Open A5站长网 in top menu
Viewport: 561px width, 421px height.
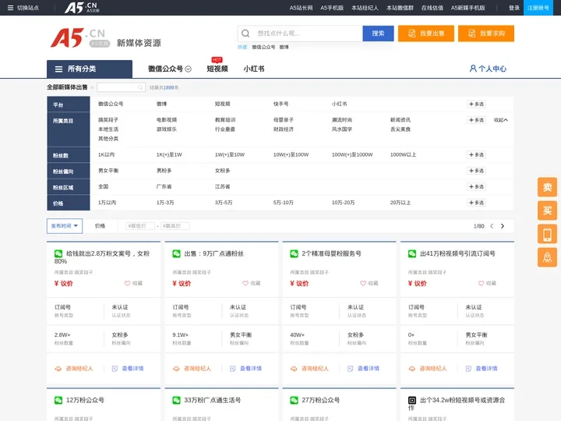(x=301, y=8)
